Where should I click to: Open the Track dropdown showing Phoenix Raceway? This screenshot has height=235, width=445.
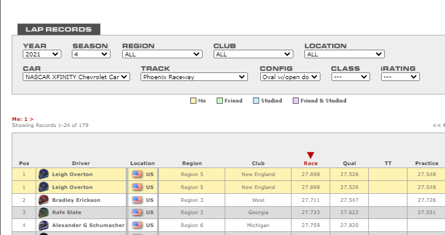click(194, 77)
